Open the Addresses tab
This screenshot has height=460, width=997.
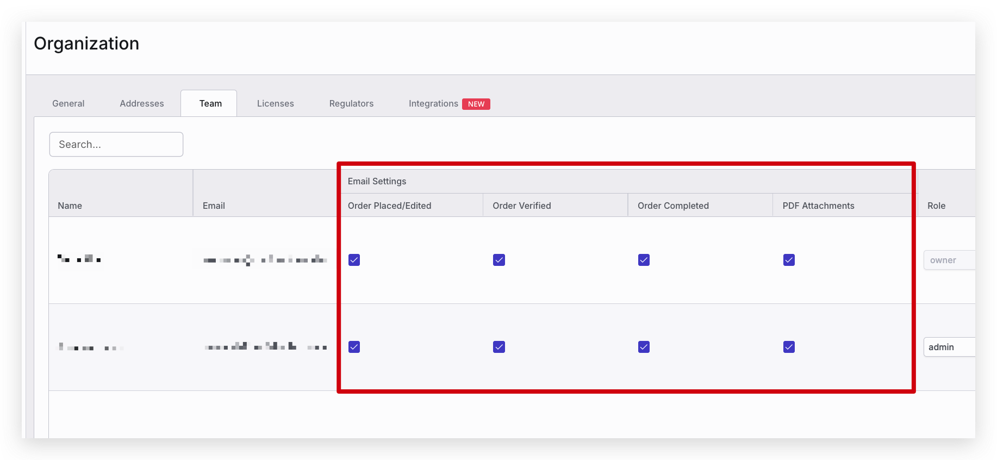pos(141,103)
